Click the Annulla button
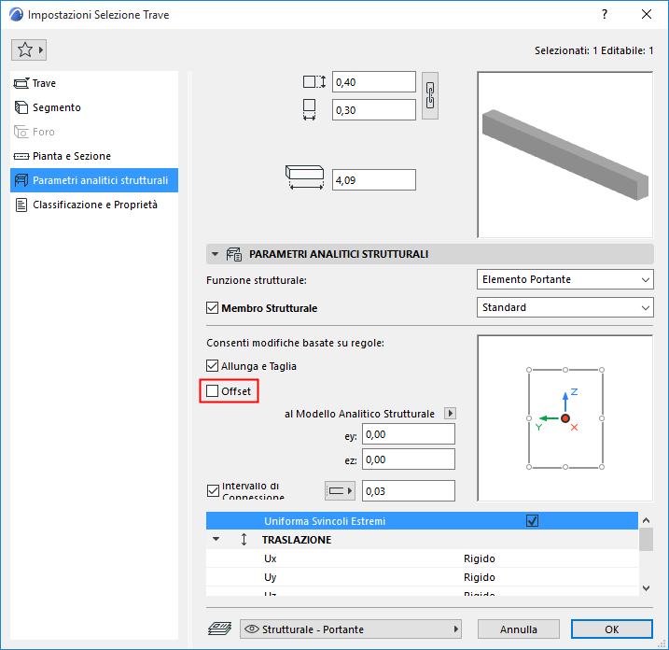The image size is (669, 650). (x=519, y=629)
